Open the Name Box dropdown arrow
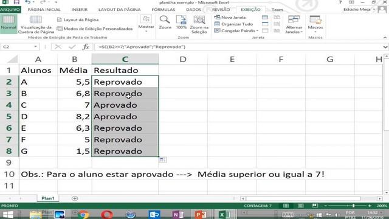The height and width of the screenshot is (219, 389). click(35, 47)
